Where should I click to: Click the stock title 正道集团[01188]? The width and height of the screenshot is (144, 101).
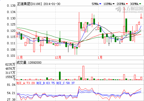pyautogui.click(x=29, y=4)
